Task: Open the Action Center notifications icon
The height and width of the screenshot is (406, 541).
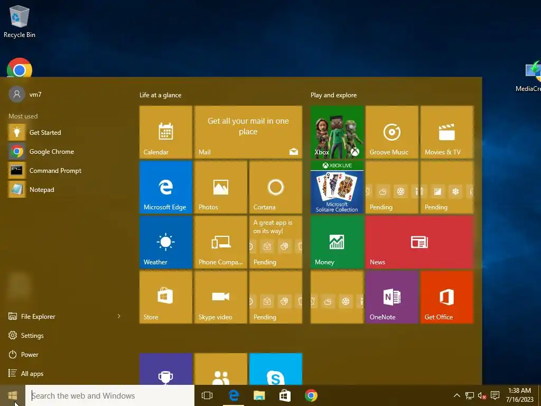Action: [x=495, y=395]
